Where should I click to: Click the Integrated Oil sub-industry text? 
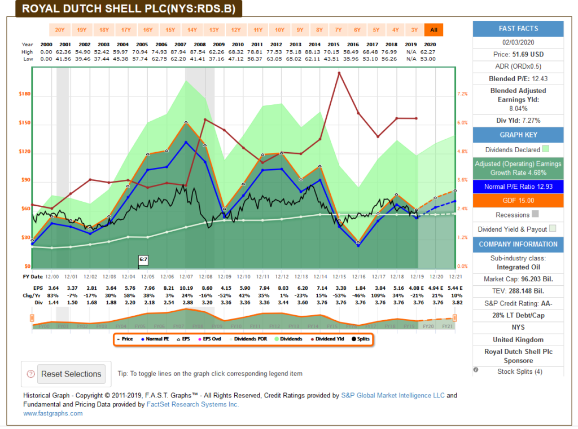pyautogui.click(x=518, y=267)
